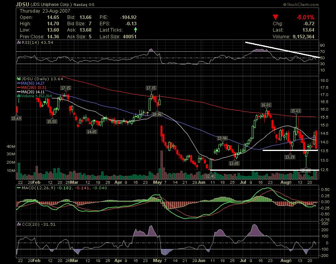The image size is (336, 264).
Task: Click the 12.41 June low price tag
Action: [210, 176]
